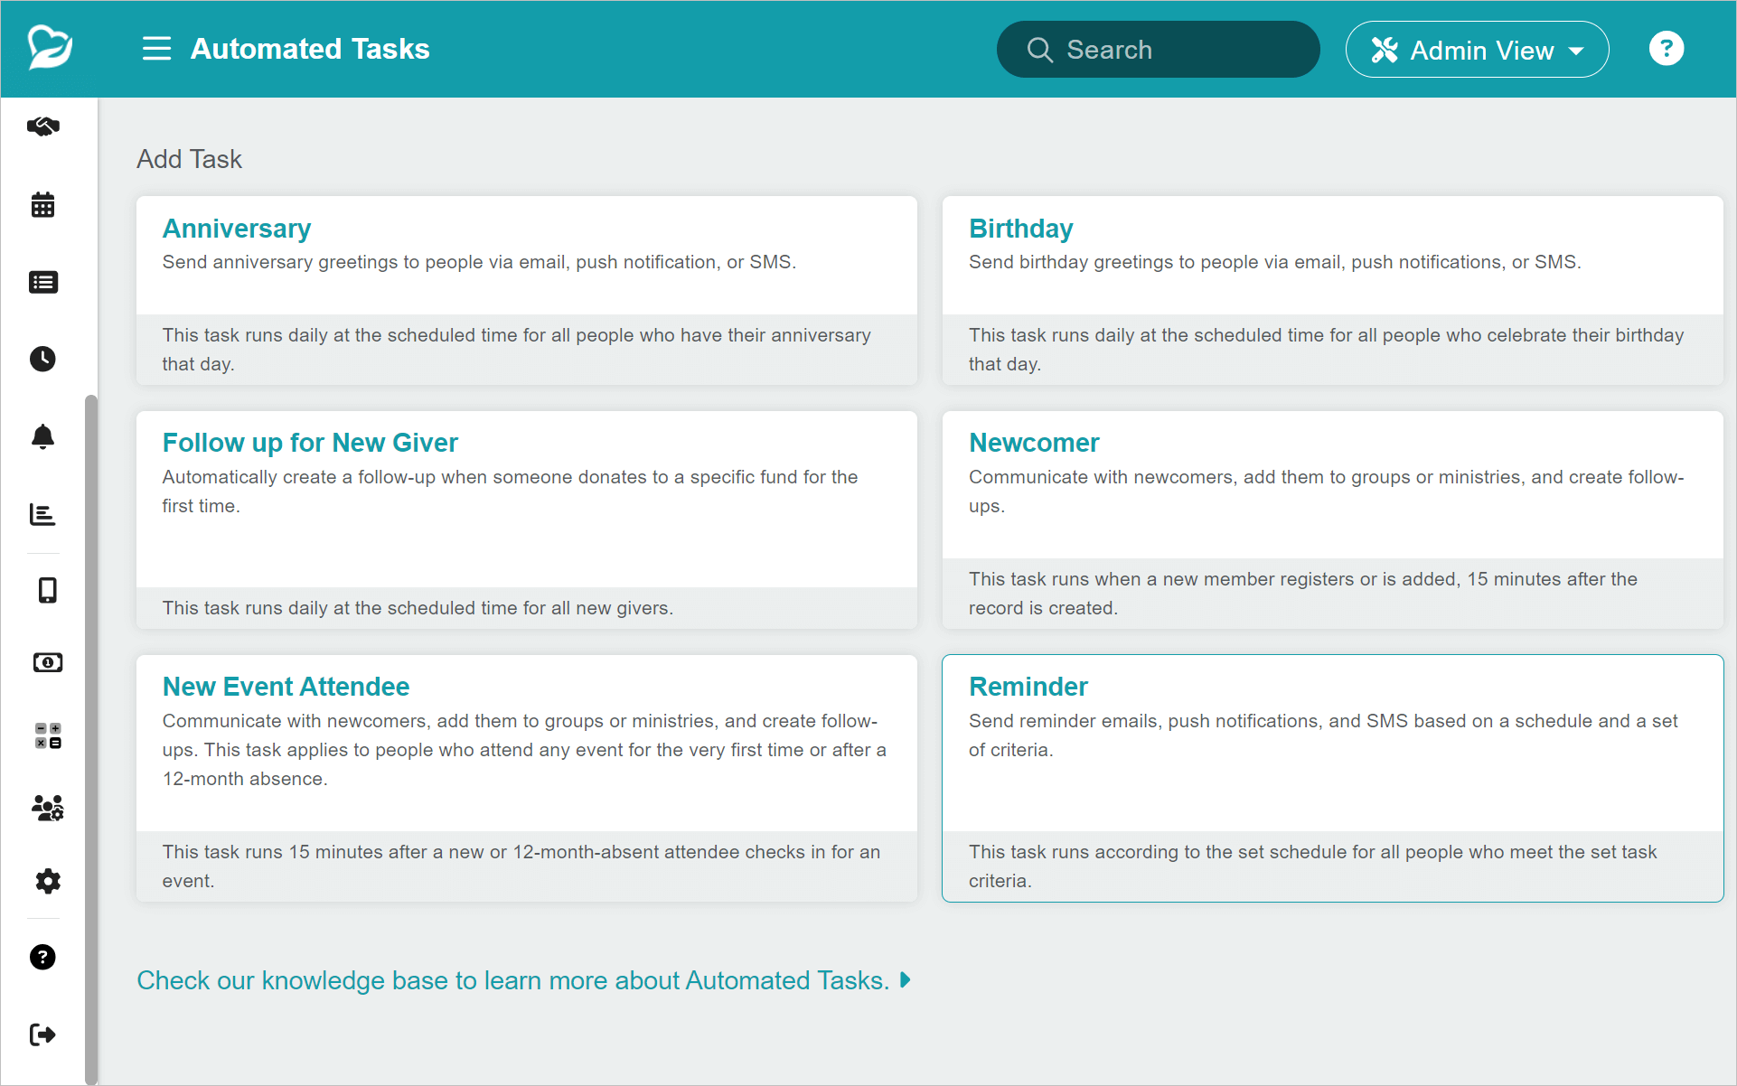The image size is (1737, 1086).
Task: Open the people settings icon in sidebar
Action: tap(48, 808)
